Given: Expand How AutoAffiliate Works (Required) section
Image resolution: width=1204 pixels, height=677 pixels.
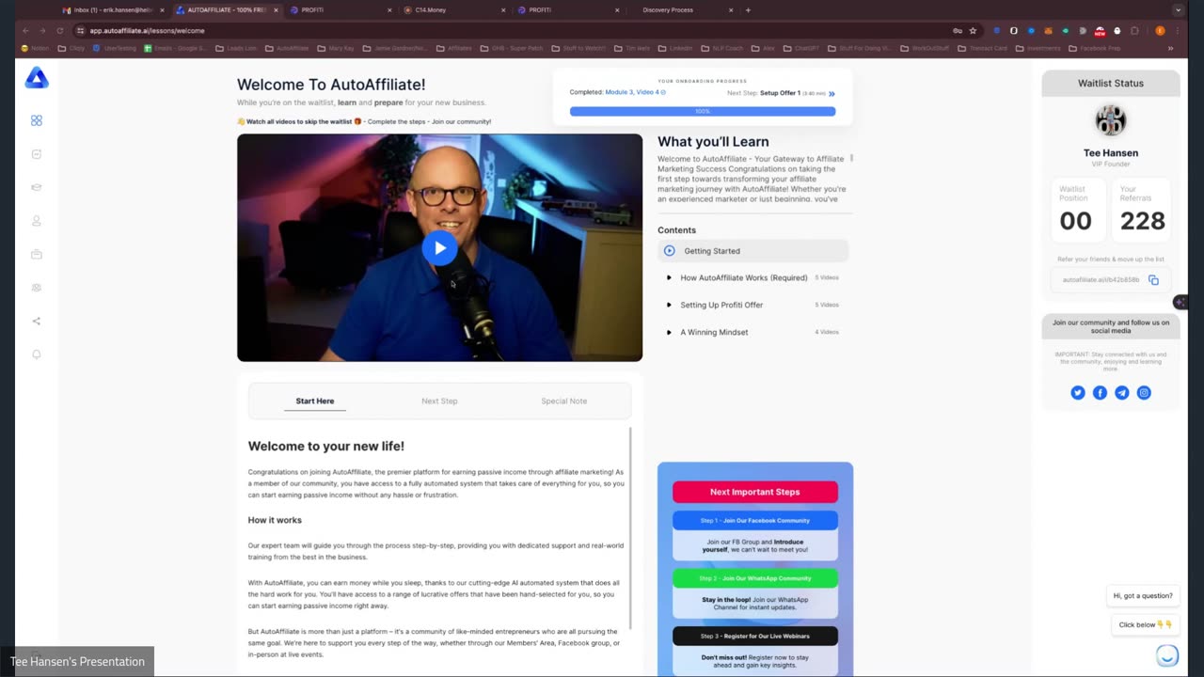Looking at the screenshot, I should 753,278.
